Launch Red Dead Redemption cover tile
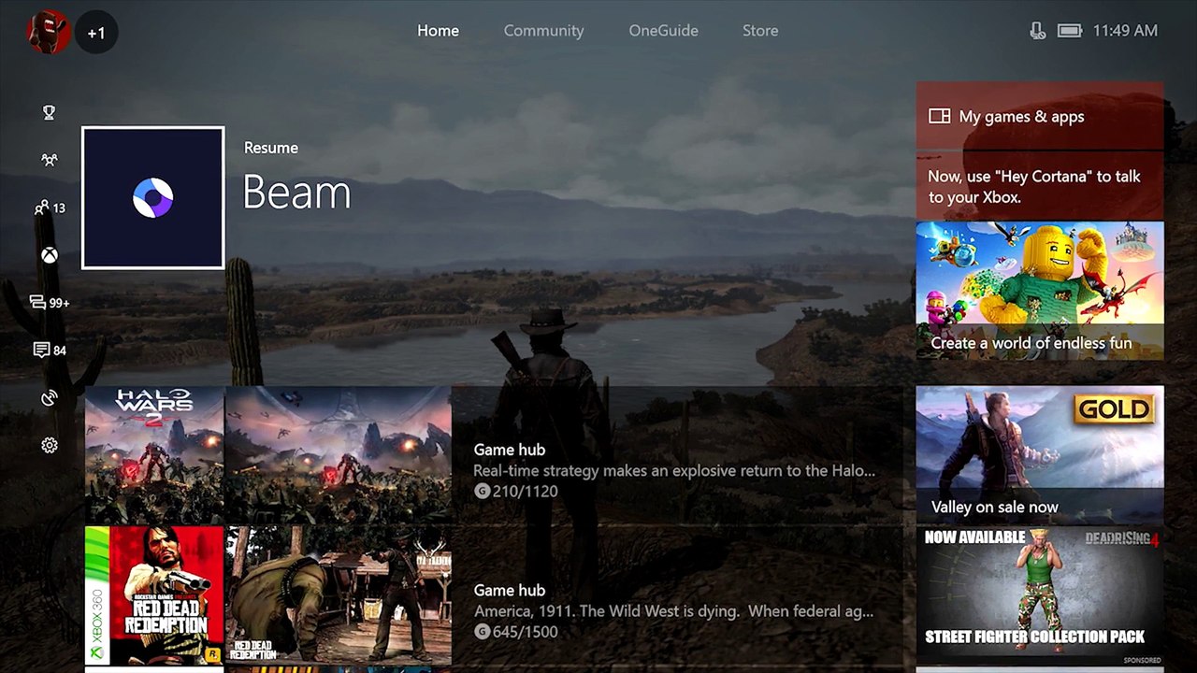Viewport: 1197px width, 673px height. point(154,595)
